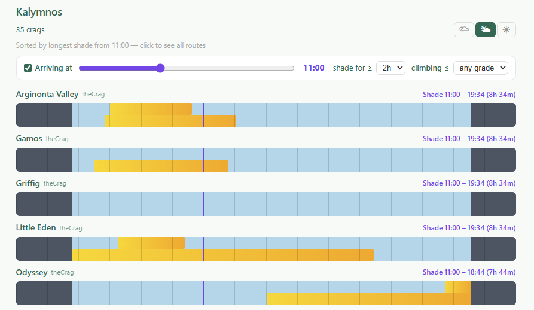The height and width of the screenshot is (310, 534).
Task: Click the 35 crags count text
Action: click(x=30, y=30)
